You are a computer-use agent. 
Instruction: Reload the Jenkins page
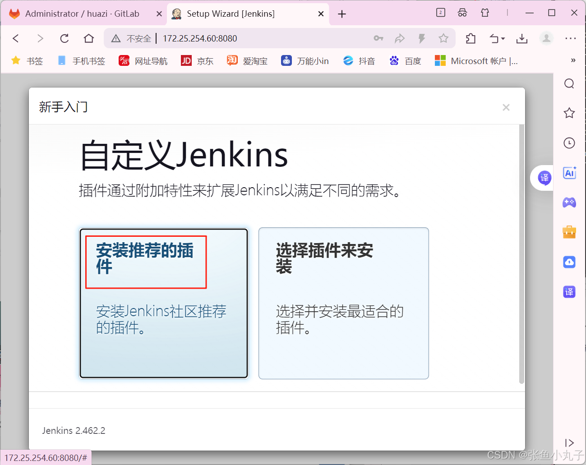[x=65, y=38]
